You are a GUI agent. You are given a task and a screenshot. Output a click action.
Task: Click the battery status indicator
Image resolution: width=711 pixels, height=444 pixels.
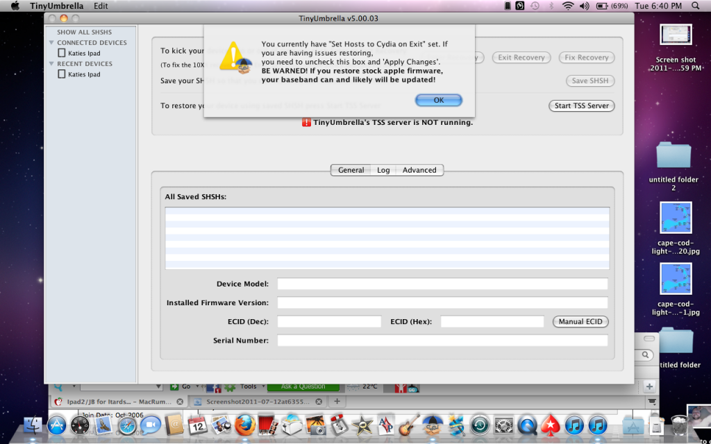(612, 6)
